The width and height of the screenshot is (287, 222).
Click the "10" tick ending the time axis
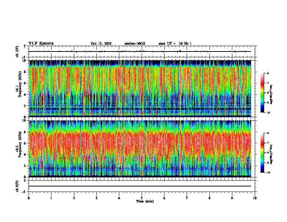(x=255, y=198)
